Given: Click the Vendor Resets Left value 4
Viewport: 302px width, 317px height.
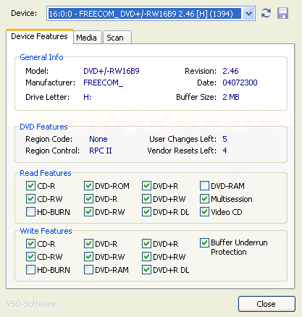Looking at the screenshot, I should click(x=225, y=151).
